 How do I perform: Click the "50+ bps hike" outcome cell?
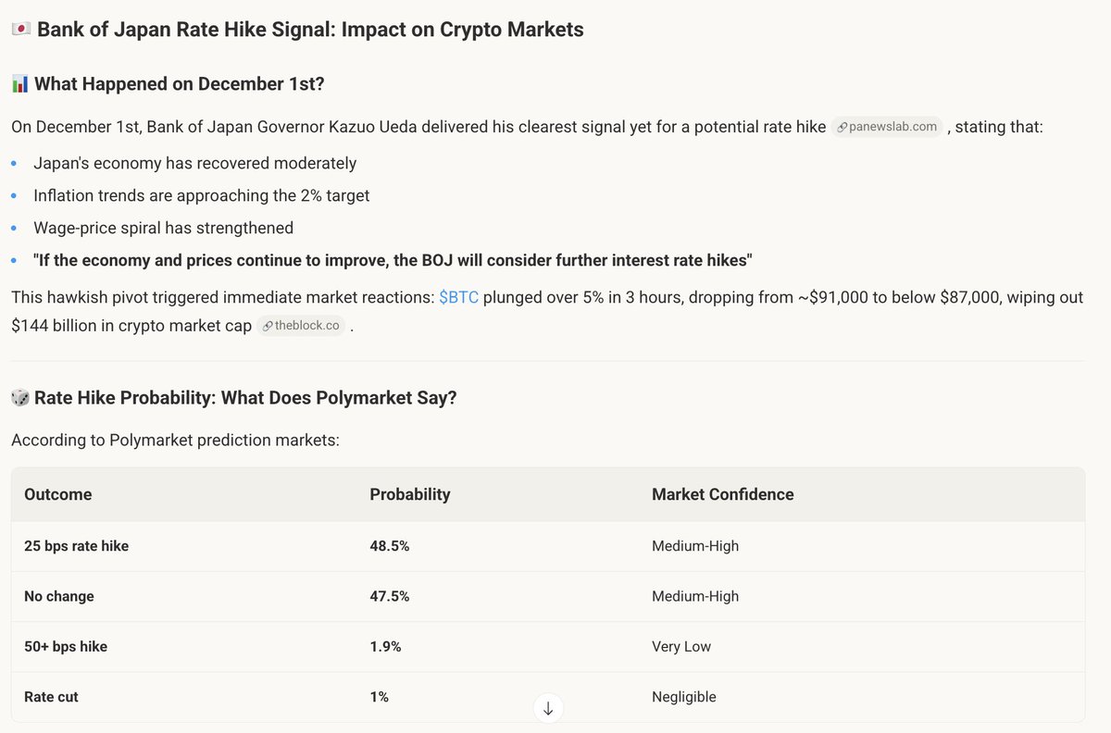(66, 646)
